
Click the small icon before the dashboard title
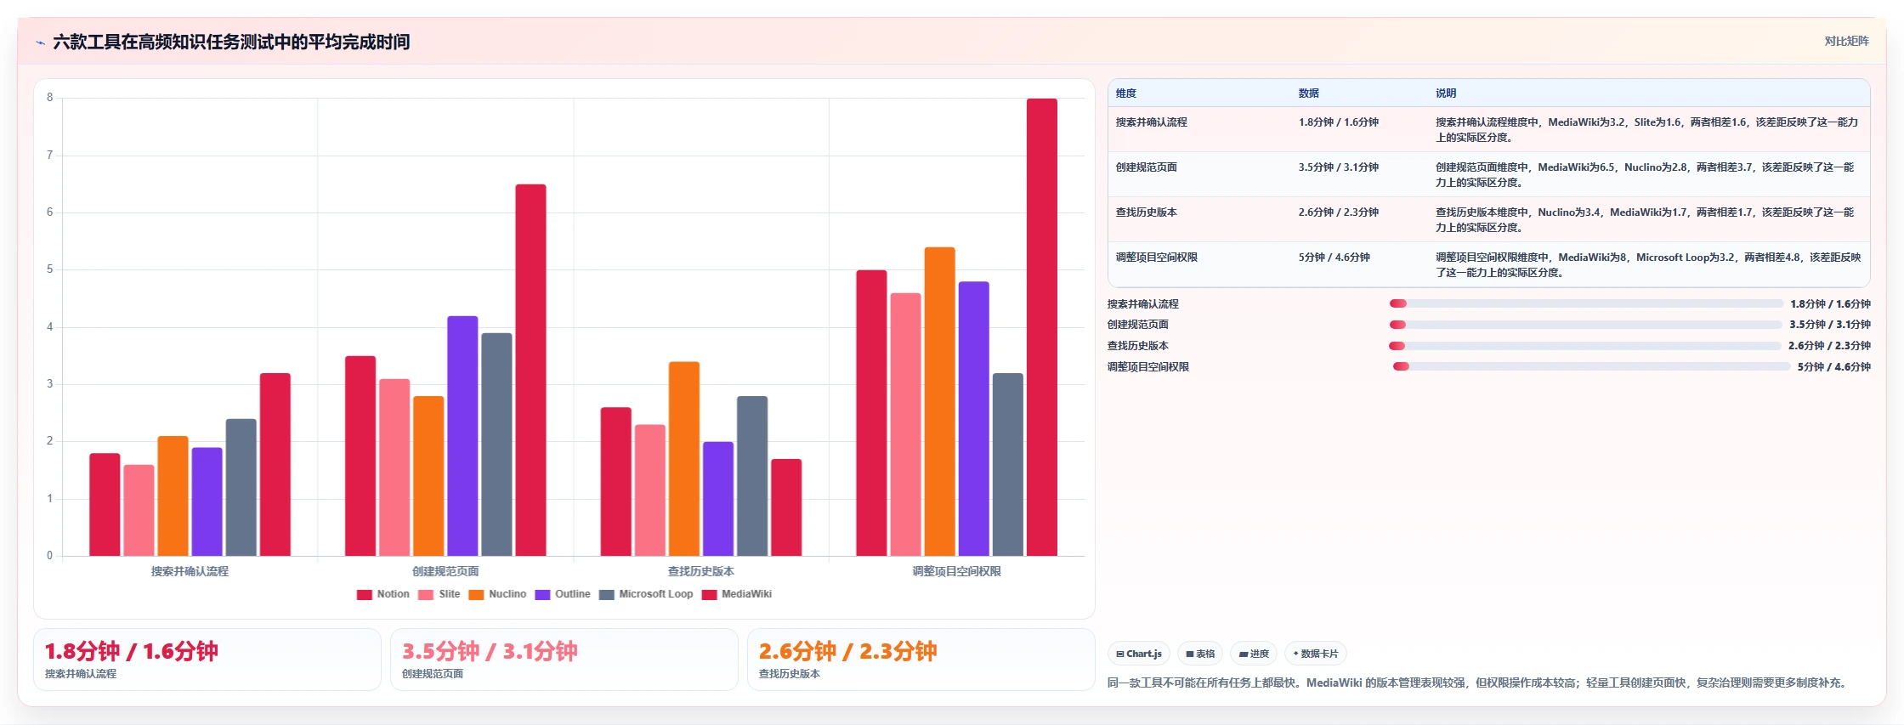[40, 42]
